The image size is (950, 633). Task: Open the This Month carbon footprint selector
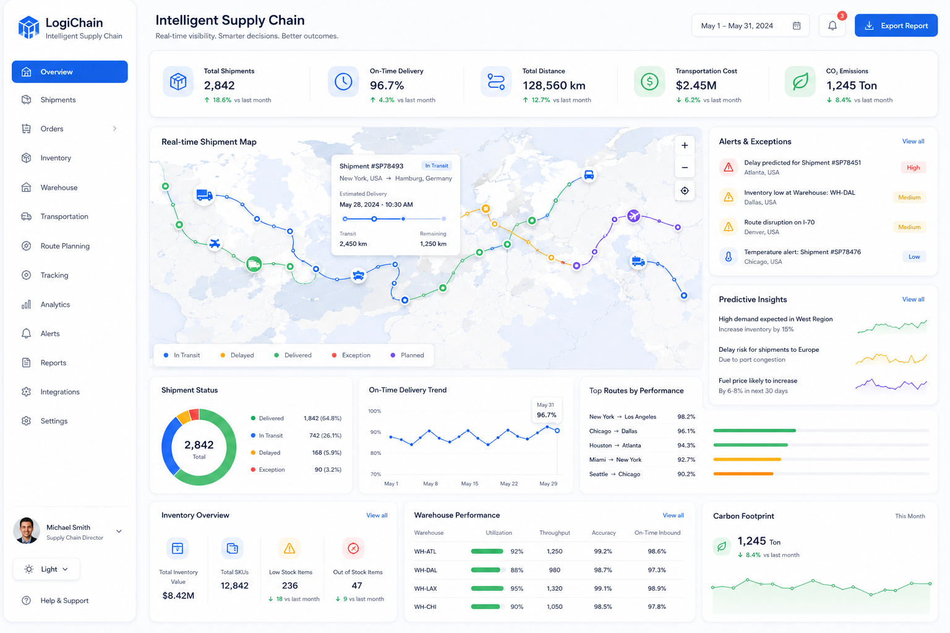910,516
